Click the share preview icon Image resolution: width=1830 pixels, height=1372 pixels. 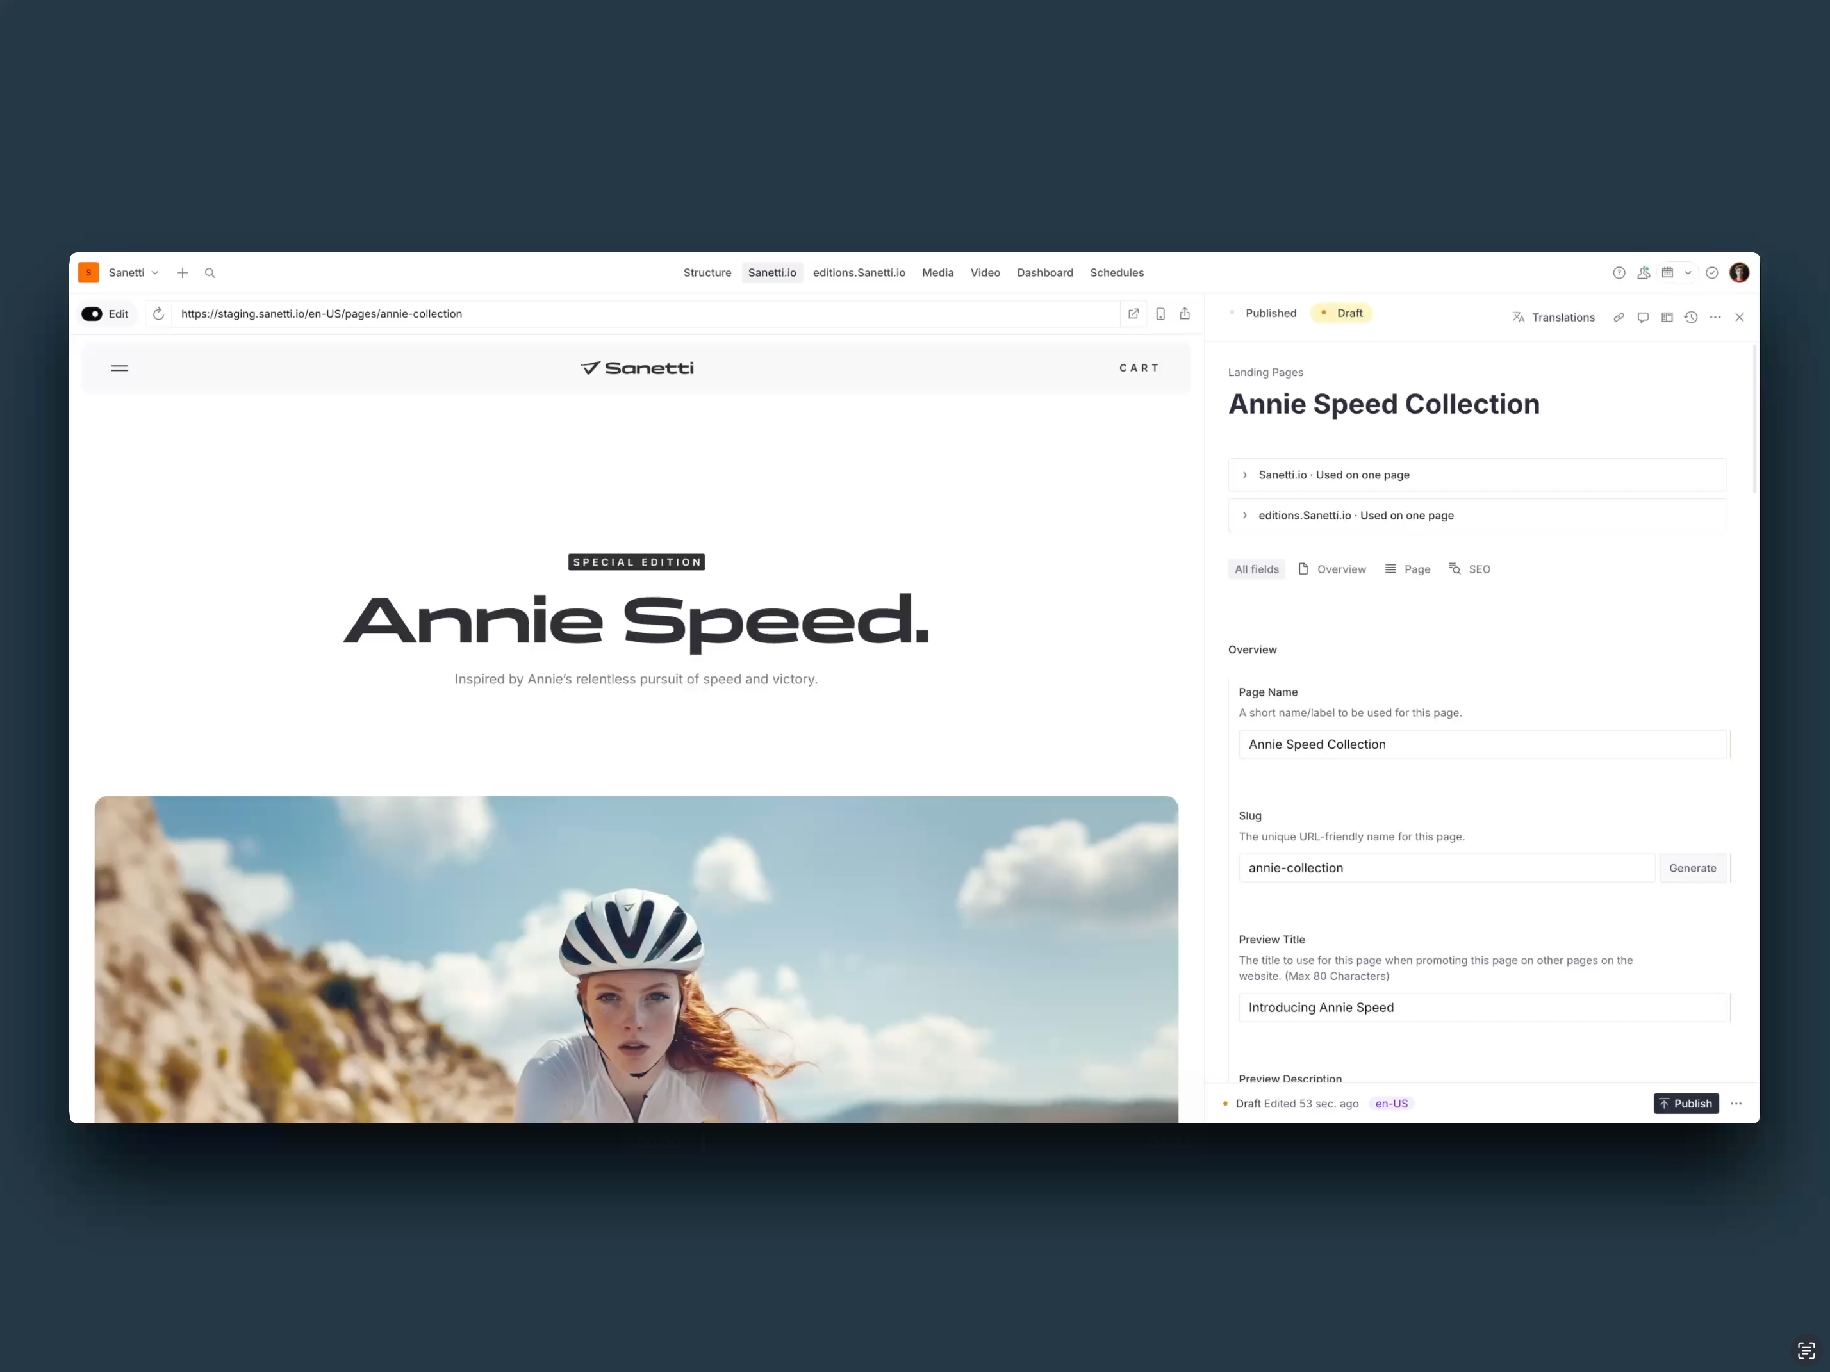coord(1185,314)
